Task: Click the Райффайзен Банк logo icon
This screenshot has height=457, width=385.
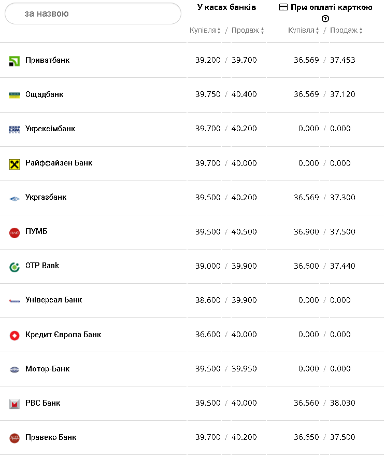Action: (x=15, y=164)
